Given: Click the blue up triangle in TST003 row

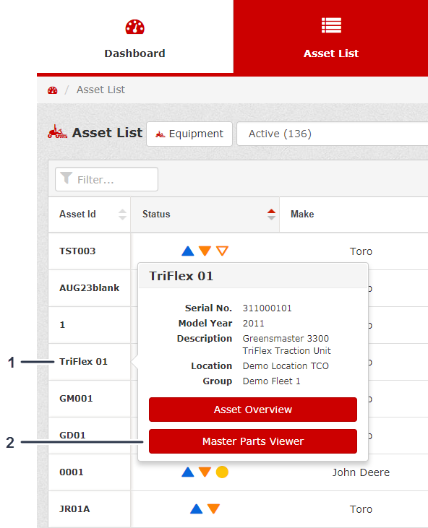Looking at the screenshot, I should (x=188, y=251).
